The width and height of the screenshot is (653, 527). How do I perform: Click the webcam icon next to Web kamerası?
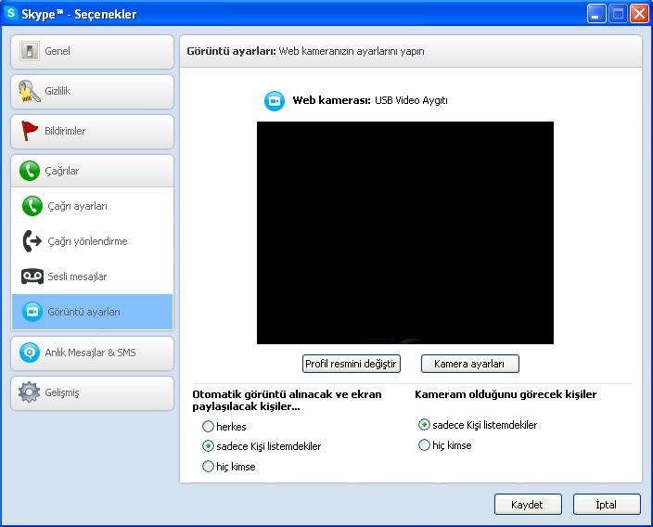pyautogui.click(x=275, y=101)
